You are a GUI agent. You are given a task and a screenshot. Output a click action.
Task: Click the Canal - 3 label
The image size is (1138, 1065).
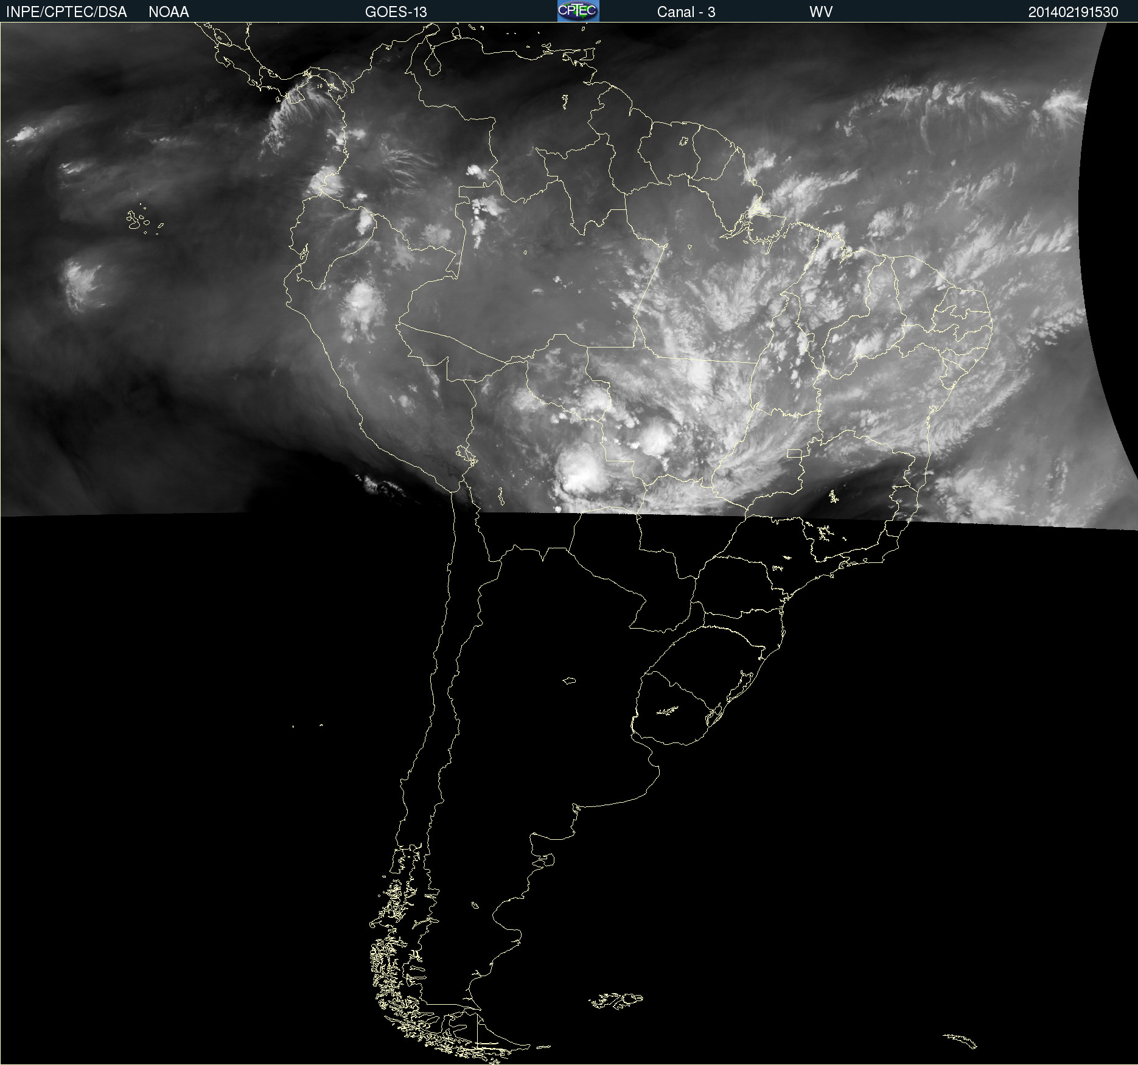(686, 12)
